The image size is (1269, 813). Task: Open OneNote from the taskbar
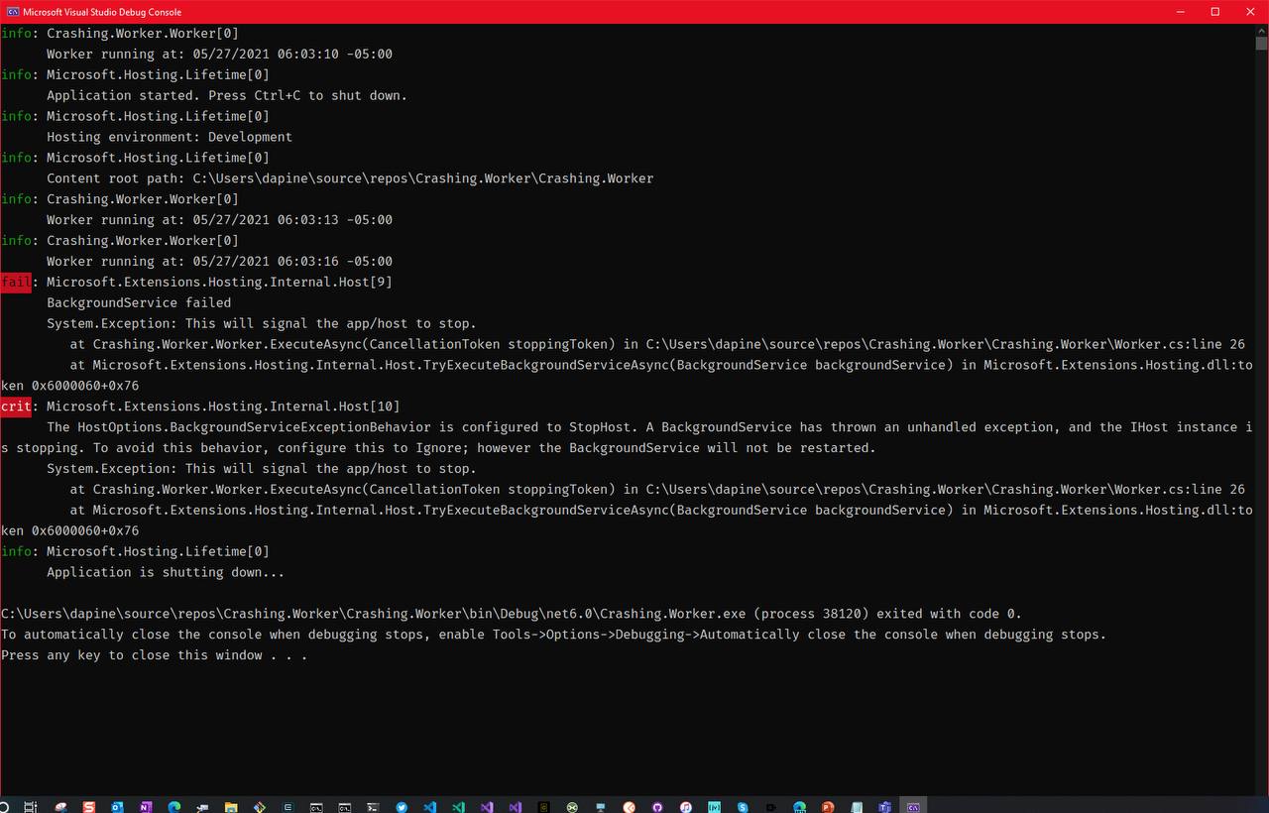146,807
